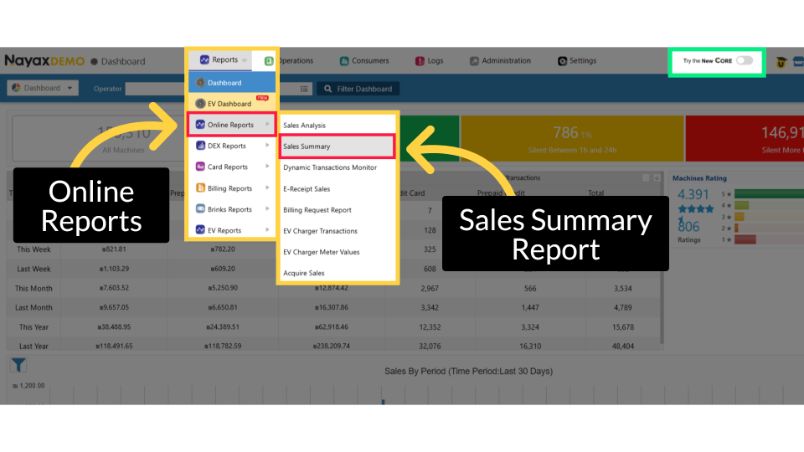Screen dimensions: 804x452
Task: Expand the DEX Reports submenu
Action: (x=232, y=146)
